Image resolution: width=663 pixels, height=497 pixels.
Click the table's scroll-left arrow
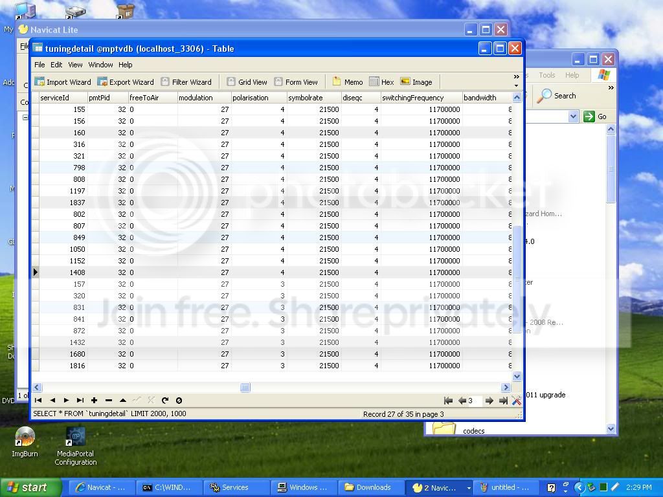tap(37, 387)
